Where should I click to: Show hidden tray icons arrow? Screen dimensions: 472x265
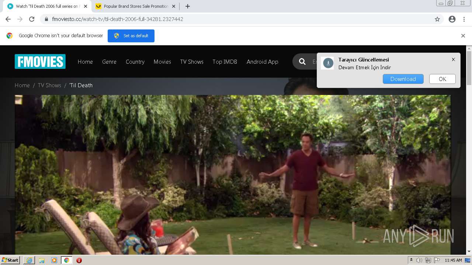pos(411,260)
